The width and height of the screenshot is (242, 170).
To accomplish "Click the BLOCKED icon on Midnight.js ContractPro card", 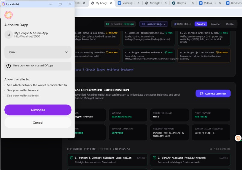I will point(217,53).
